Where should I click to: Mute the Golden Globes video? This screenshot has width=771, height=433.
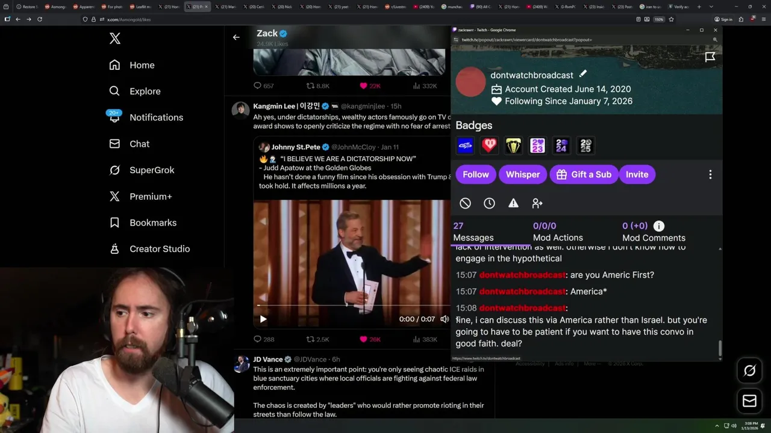445,319
